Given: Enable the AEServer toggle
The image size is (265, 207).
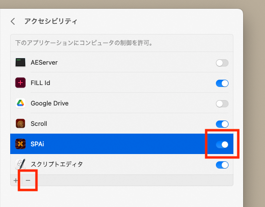Looking at the screenshot, I should 222,63.
